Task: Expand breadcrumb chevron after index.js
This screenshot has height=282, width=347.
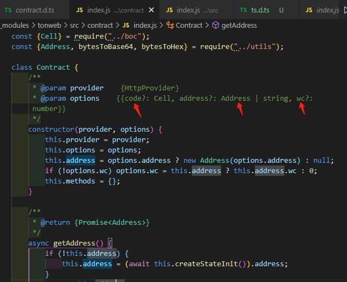Action: click(x=161, y=26)
